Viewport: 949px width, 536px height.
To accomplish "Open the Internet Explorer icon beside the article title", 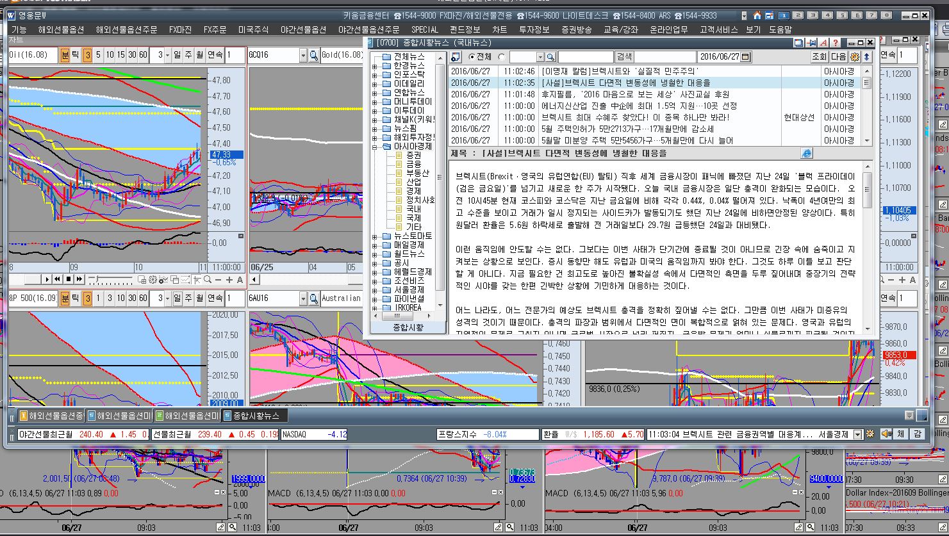I will click(807, 153).
